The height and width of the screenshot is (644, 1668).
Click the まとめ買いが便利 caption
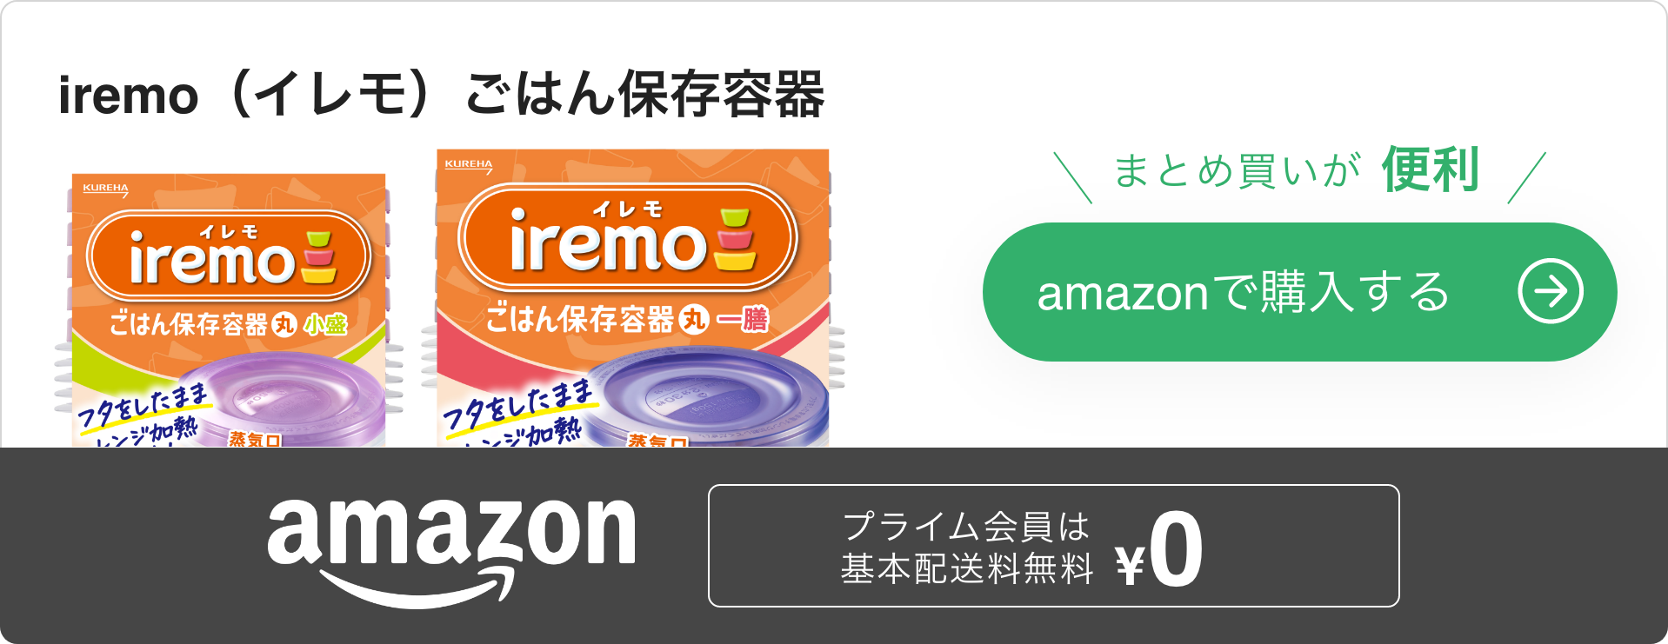click(x=1299, y=171)
